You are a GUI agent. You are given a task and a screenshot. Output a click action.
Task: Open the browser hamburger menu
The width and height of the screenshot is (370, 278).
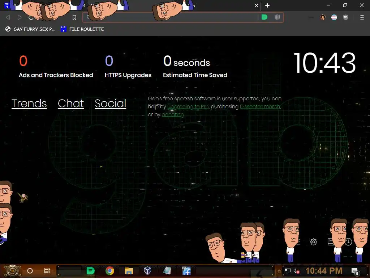(362, 17)
